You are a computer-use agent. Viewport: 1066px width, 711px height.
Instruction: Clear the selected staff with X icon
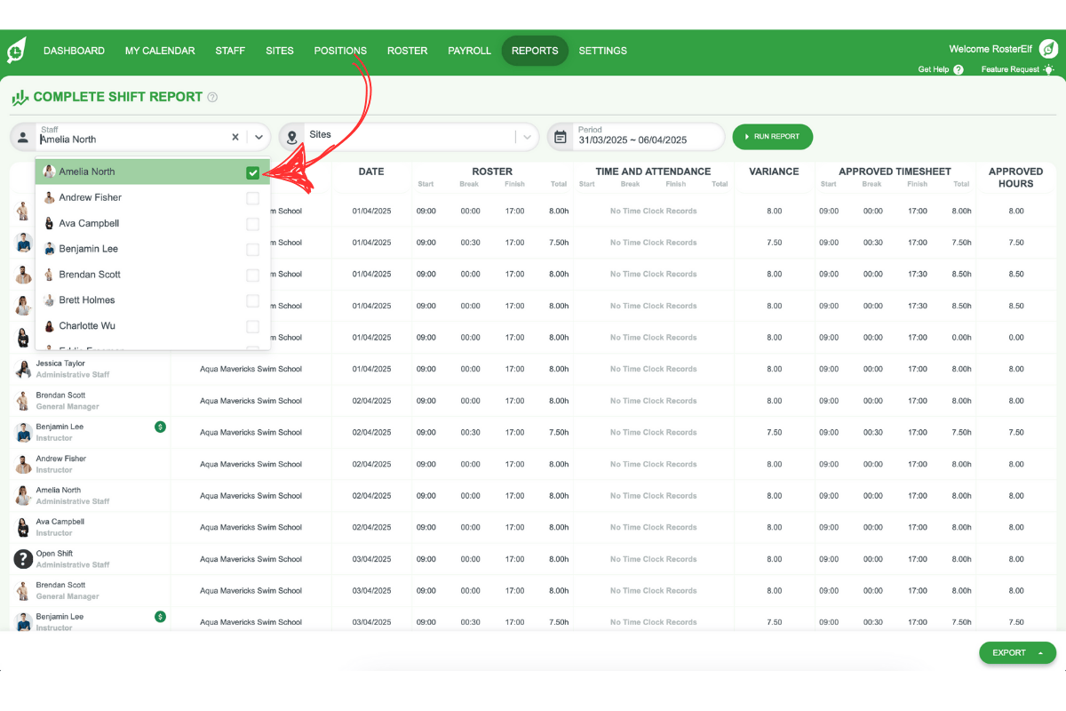point(235,137)
